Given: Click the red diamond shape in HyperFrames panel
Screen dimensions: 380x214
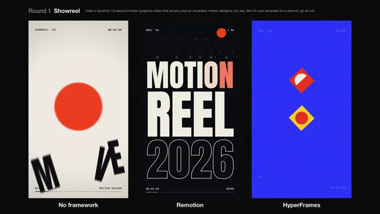Looking at the screenshot, I should 302,80.
